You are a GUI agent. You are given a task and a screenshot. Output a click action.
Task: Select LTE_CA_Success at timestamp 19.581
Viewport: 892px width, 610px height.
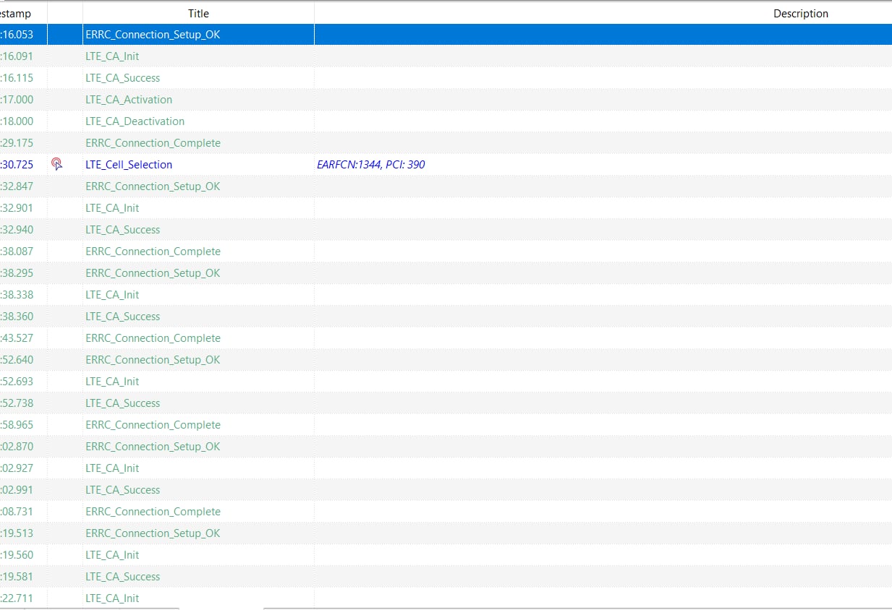122,576
